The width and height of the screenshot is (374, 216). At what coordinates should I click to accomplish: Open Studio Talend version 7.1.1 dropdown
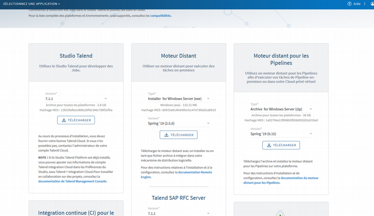[x=76, y=99]
